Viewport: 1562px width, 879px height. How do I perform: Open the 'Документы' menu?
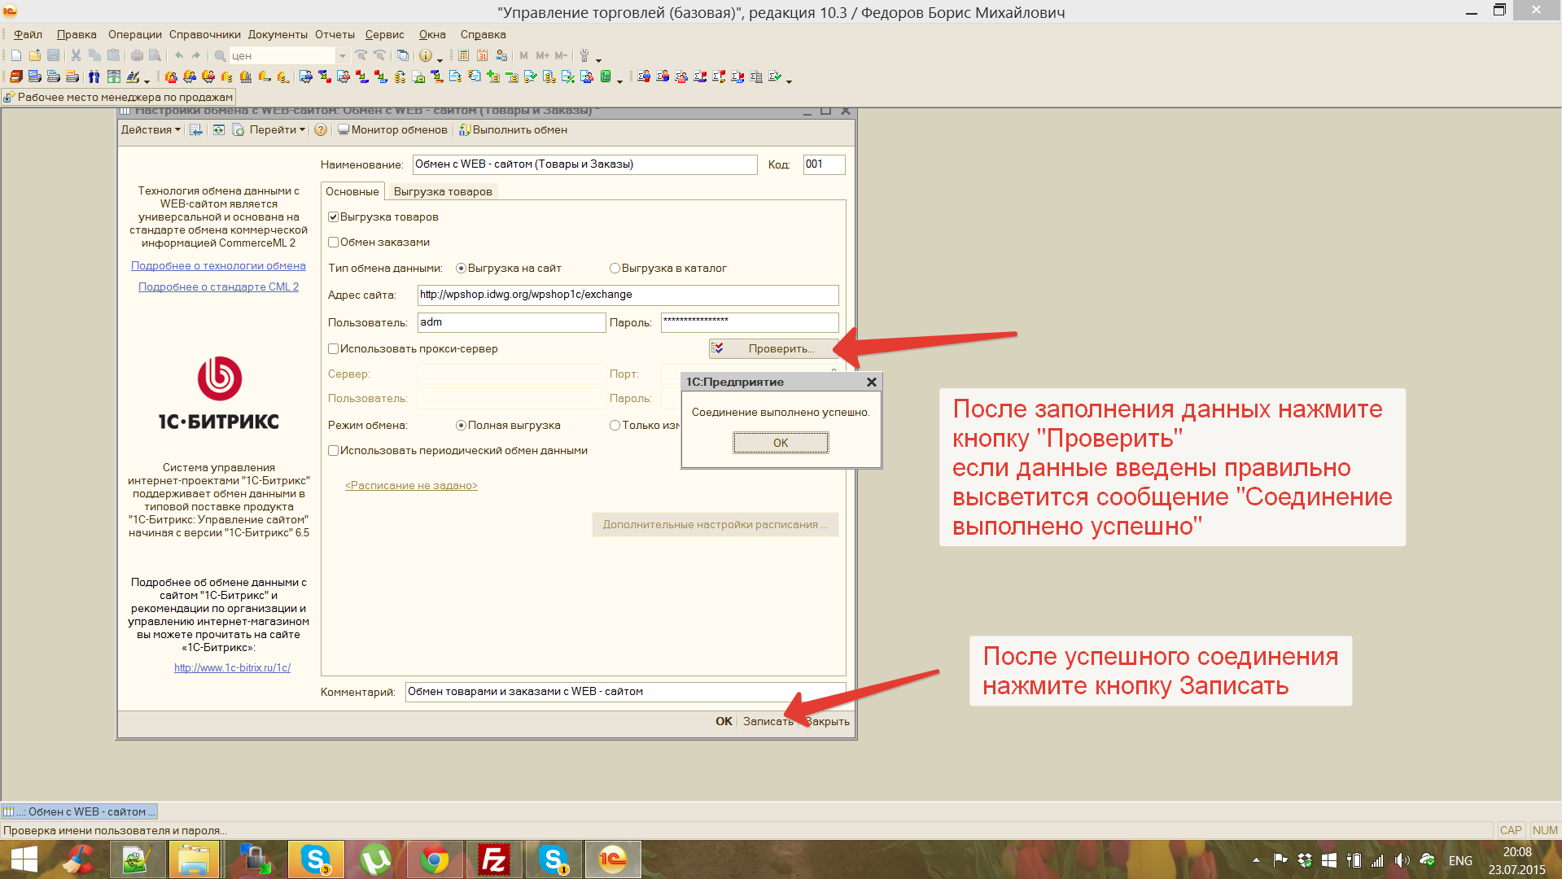pos(278,34)
